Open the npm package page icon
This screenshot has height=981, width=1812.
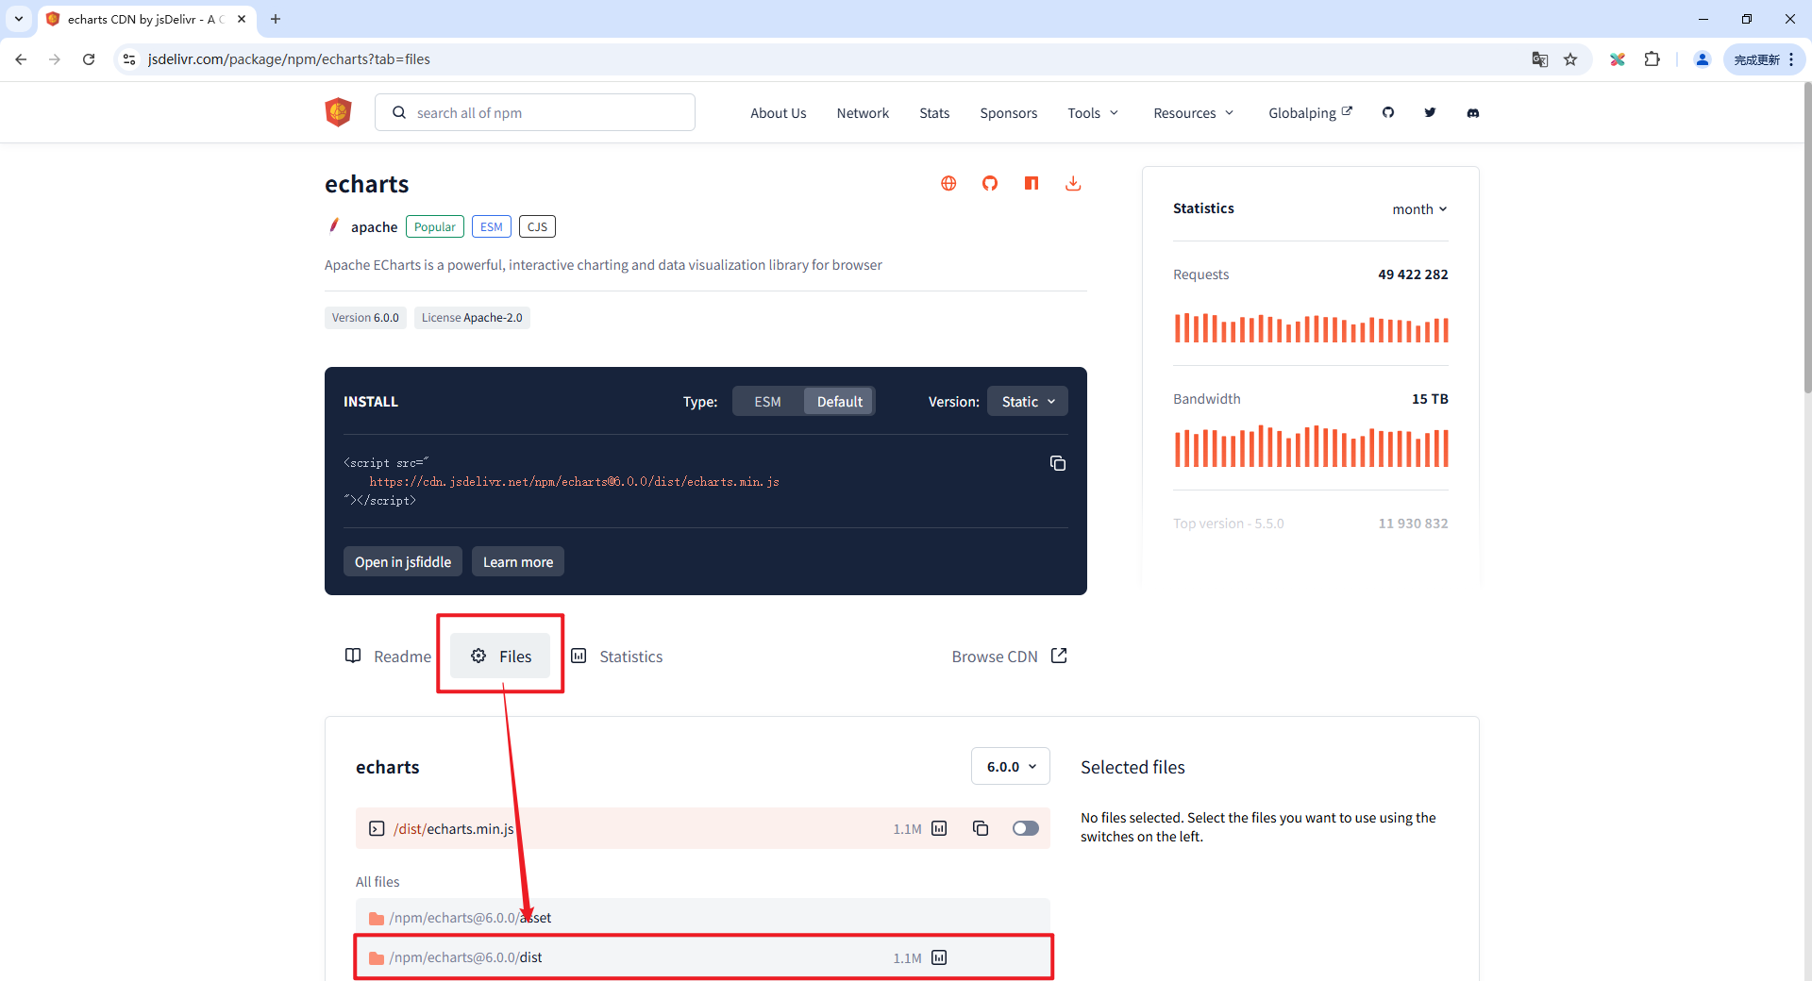[x=1032, y=183]
